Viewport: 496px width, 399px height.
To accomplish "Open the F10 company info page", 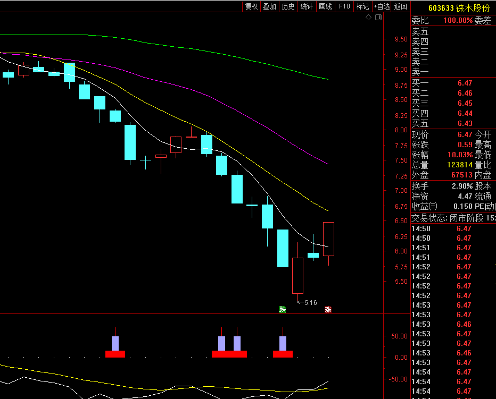I will point(344,6).
